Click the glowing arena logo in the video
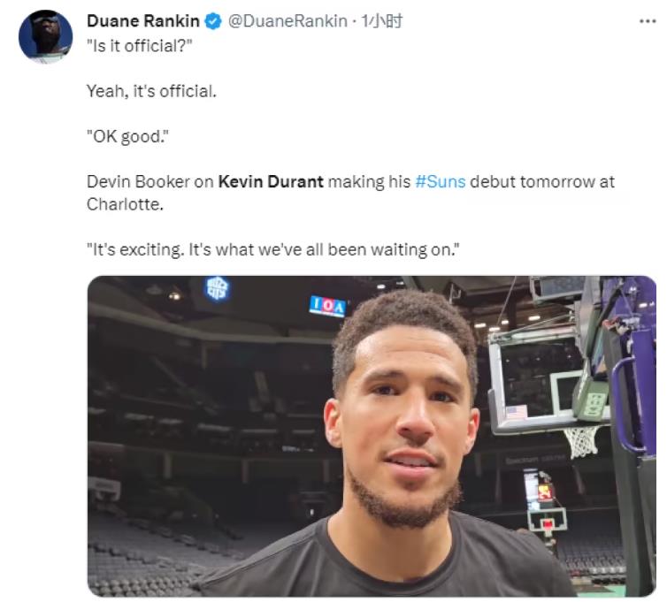This screenshot has height=602, width=667. coord(217,288)
